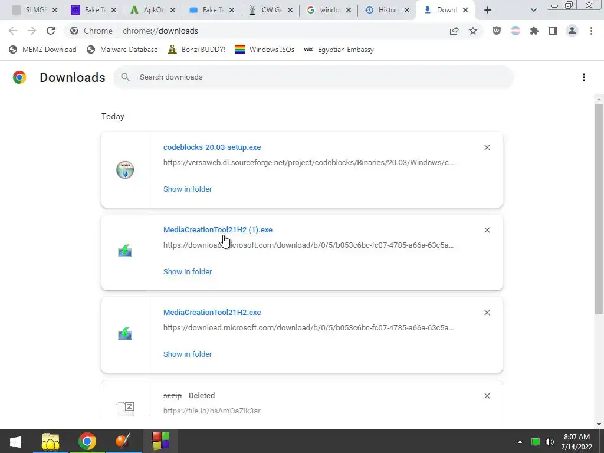Open codeblocks-20.03-setup.exe file link
The width and height of the screenshot is (604, 453).
tap(212, 147)
